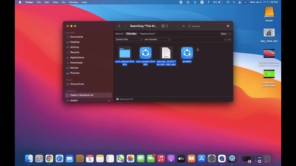The height and width of the screenshot is (166, 296).
Task: Click the Finder forward arrow
Action: (x=125, y=26)
